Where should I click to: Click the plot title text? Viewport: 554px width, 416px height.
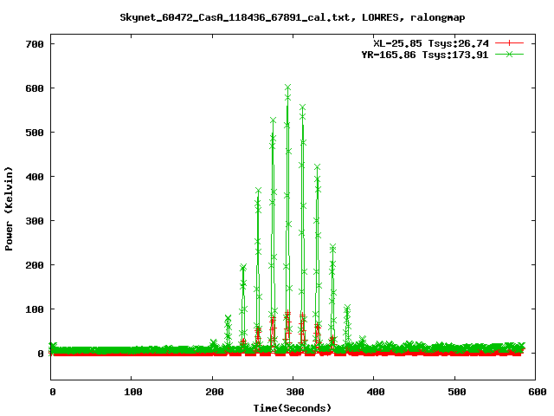(x=293, y=17)
